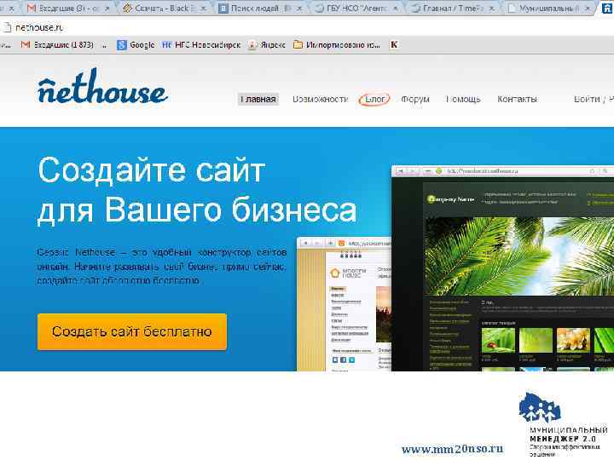Screen dimensions: 614x460
Task: Open the Возможности menu item
Action: [321, 100]
